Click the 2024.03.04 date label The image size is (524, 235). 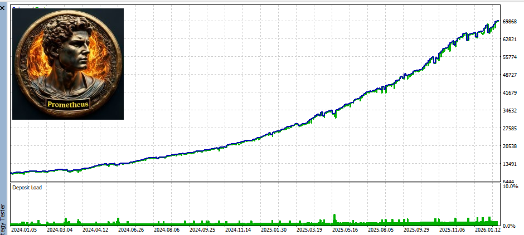pos(60,229)
